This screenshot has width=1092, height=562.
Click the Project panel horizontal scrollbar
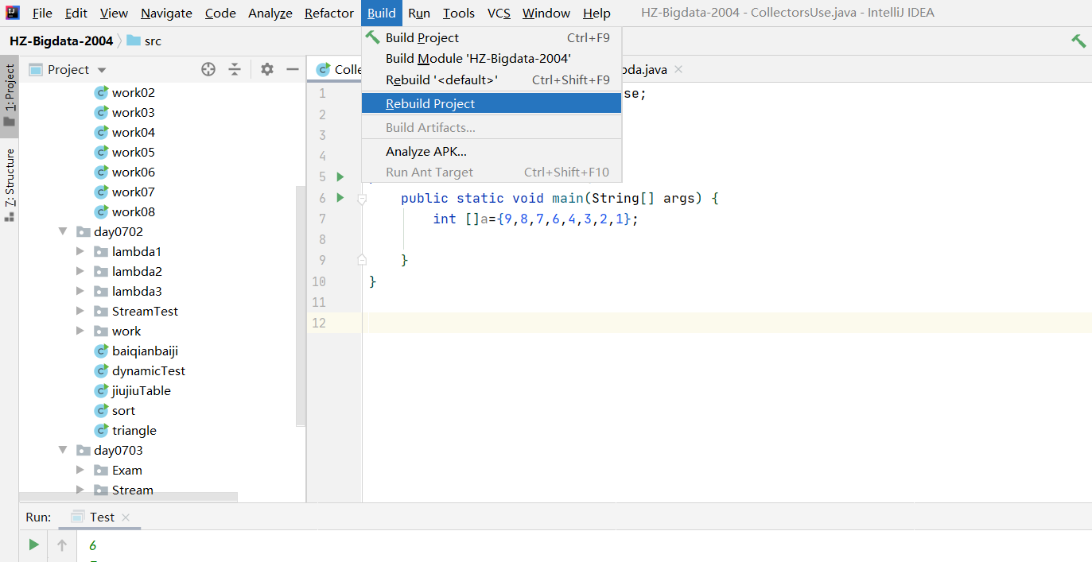128,497
